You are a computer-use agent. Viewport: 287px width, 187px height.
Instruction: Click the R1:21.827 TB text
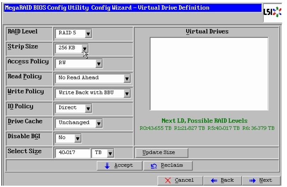(189, 128)
